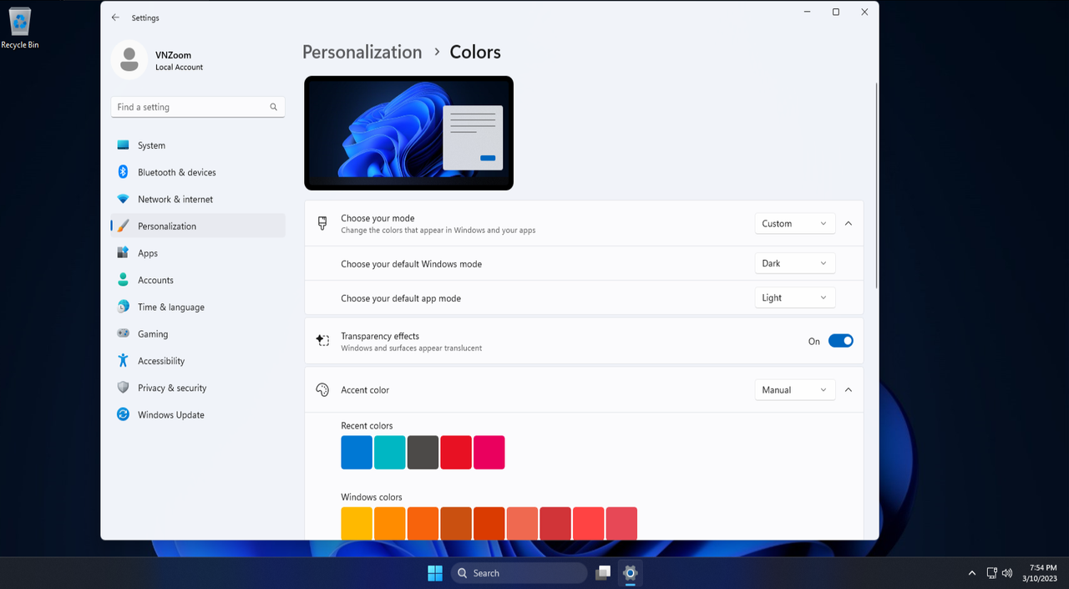Open Time & language settings
This screenshot has height=589, width=1069.
198,307
